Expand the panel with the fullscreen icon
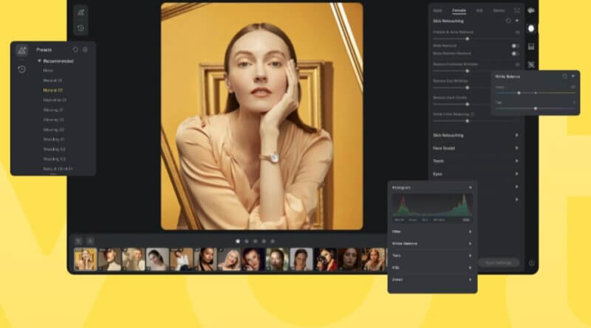The image size is (591, 328). (x=516, y=10)
